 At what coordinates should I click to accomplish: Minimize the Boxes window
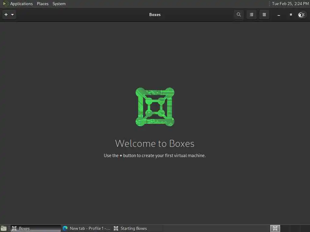[279, 15]
